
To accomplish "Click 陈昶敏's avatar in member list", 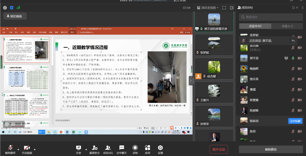I will (x=244, y=111).
